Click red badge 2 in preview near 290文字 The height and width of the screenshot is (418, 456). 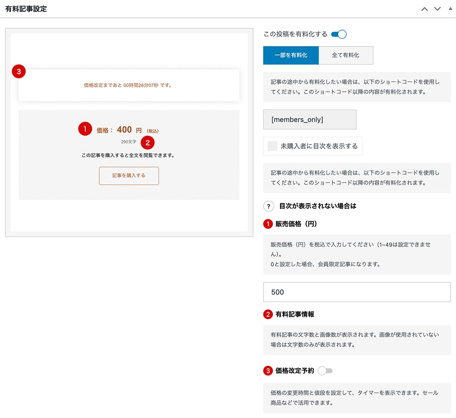[147, 142]
